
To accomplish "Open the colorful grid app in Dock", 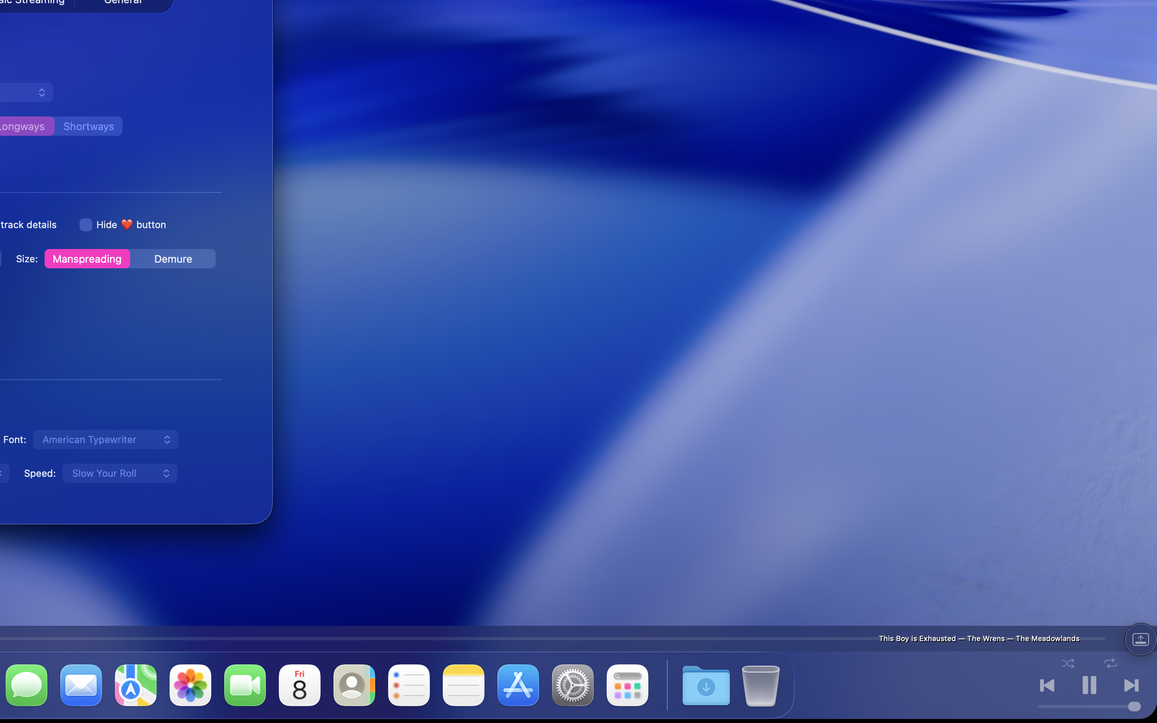I will [x=627, y=685].
